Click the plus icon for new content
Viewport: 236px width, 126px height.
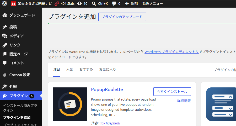click(x=127, y=4)
